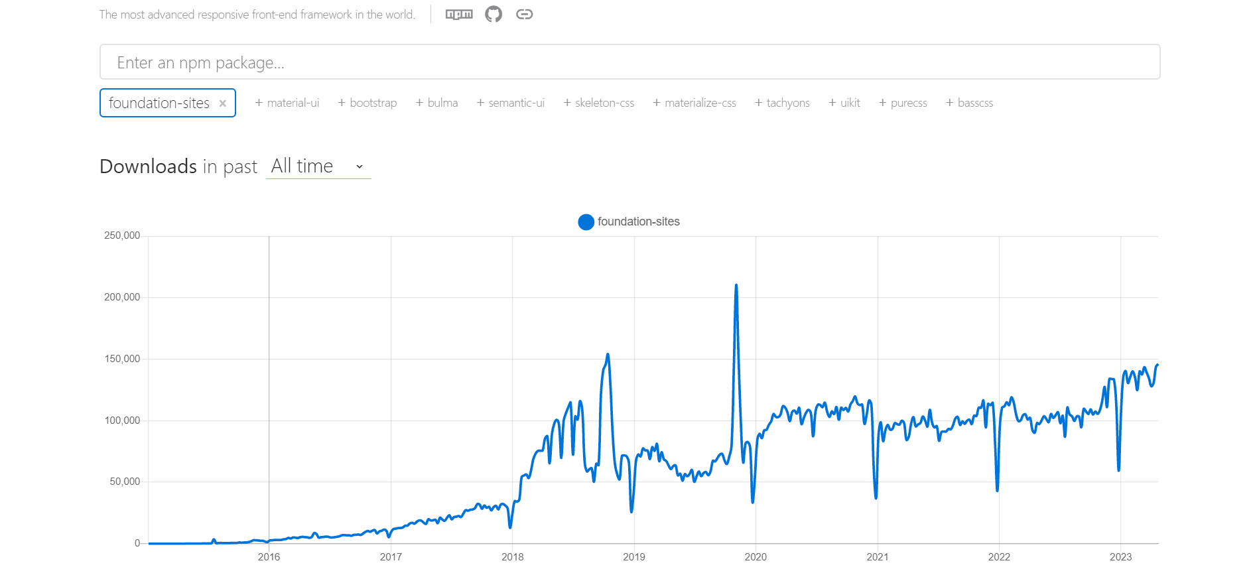Image resolution: width=1253 pixels, height=579 pixels.
Task: Click the 2018 x-axis label
Action: [x=512, y=557]
